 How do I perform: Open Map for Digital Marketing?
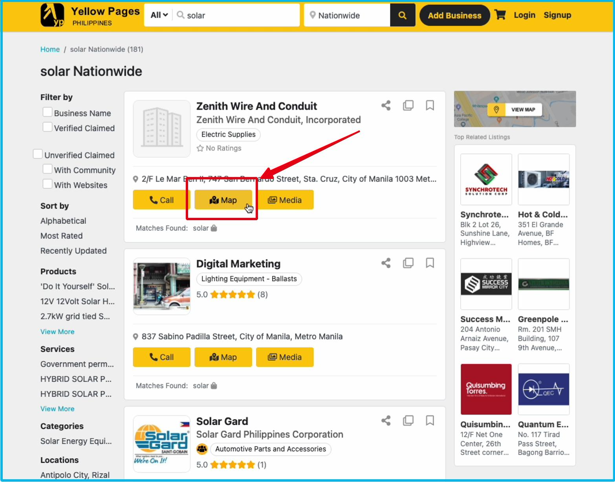[223, 357]
